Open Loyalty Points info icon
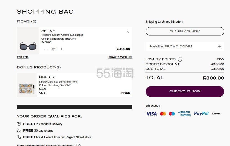The image size is (230, 146). click(180, 59)
